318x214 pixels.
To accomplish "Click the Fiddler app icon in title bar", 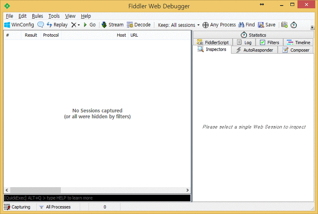I will coord(7,6).
